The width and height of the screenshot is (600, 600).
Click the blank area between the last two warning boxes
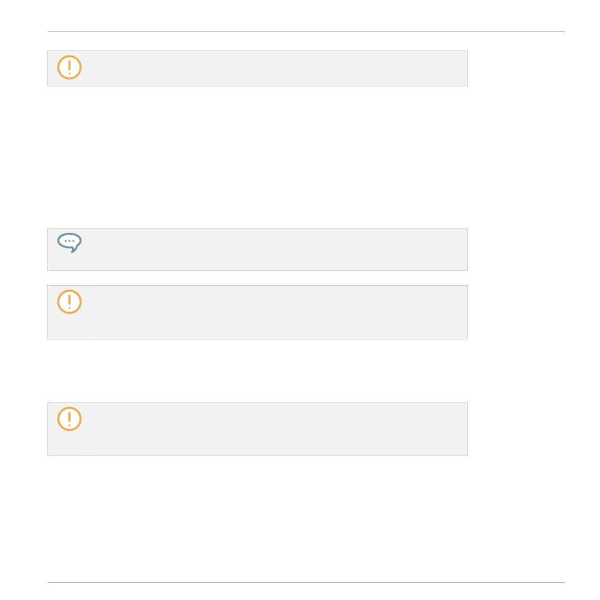coord(258,371)
